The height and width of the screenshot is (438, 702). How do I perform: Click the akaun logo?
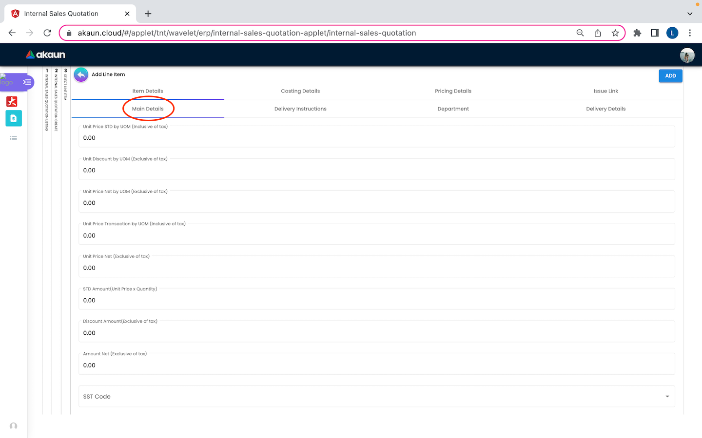(x=45, y=55)
